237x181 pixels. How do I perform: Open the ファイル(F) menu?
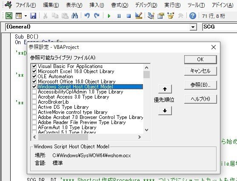26,5
